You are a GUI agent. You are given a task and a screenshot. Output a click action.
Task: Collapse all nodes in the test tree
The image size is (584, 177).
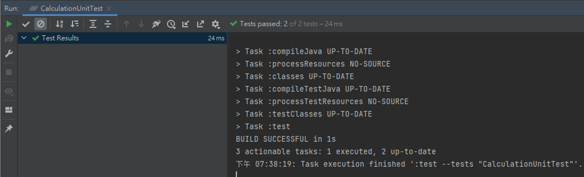pyautogui.click(x=108, y=24)
